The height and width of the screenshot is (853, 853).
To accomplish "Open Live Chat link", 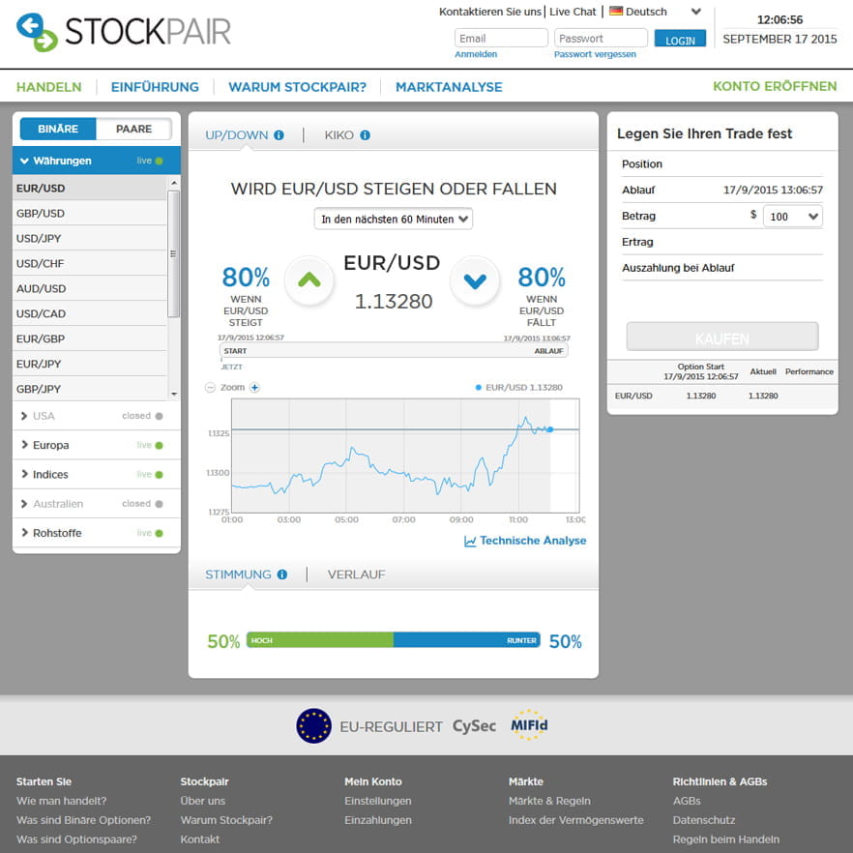I will pyautogui.click(x=573, y=12).
